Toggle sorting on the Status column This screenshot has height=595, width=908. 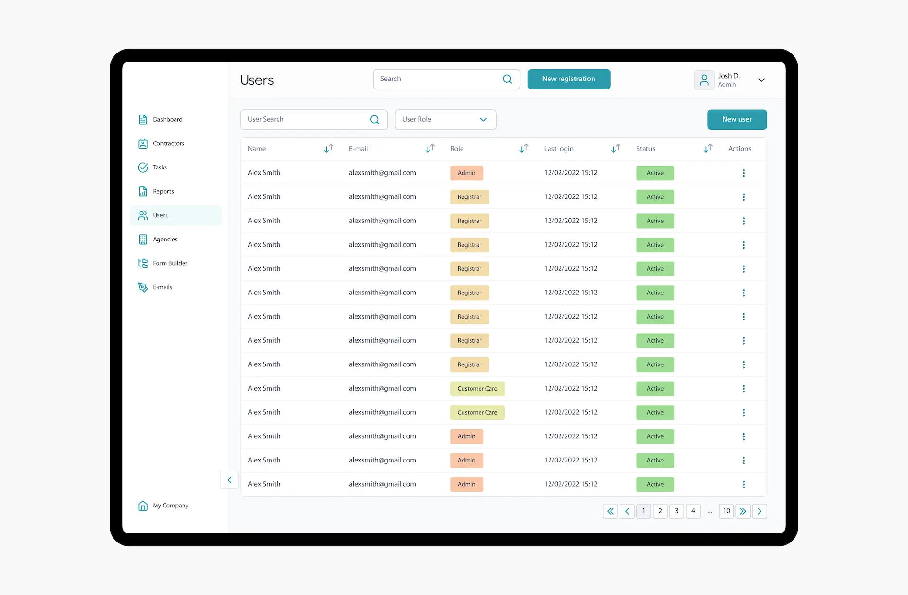tap(708, 148)
